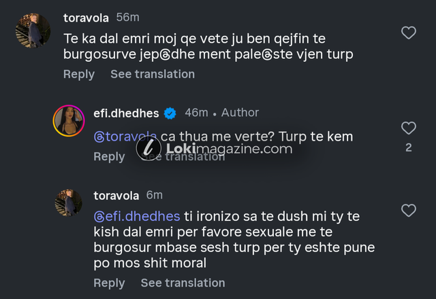View the like count under efi.dhedhes heart

409,147
